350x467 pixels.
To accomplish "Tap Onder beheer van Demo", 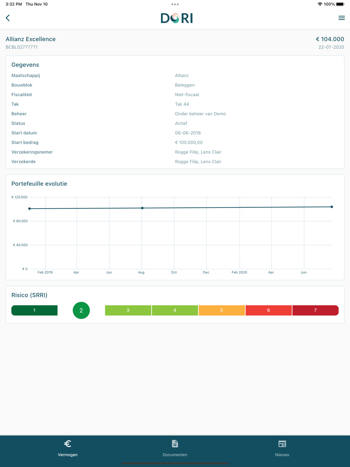I will pos(200,114).
